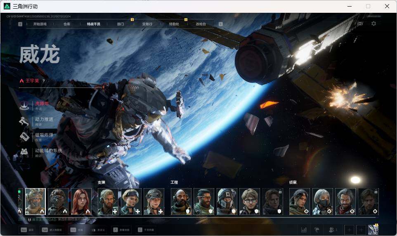Switch to the 仓库 tab
The image size is (397, 236).
[x=67, y=24]
